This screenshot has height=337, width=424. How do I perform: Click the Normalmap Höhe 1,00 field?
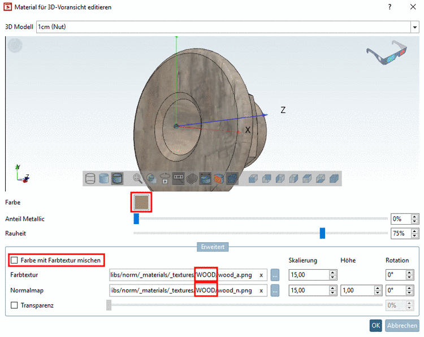tap(357, 291)
